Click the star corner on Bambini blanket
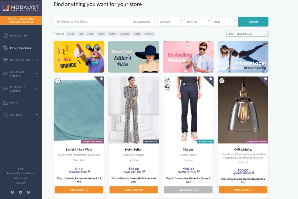 tap(101, 79)
